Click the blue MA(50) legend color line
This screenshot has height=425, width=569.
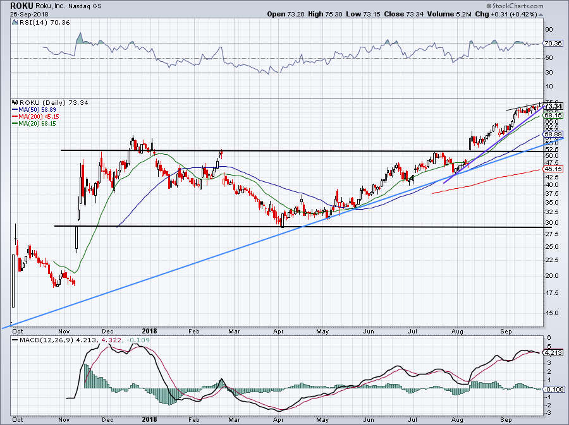(15, 109)
